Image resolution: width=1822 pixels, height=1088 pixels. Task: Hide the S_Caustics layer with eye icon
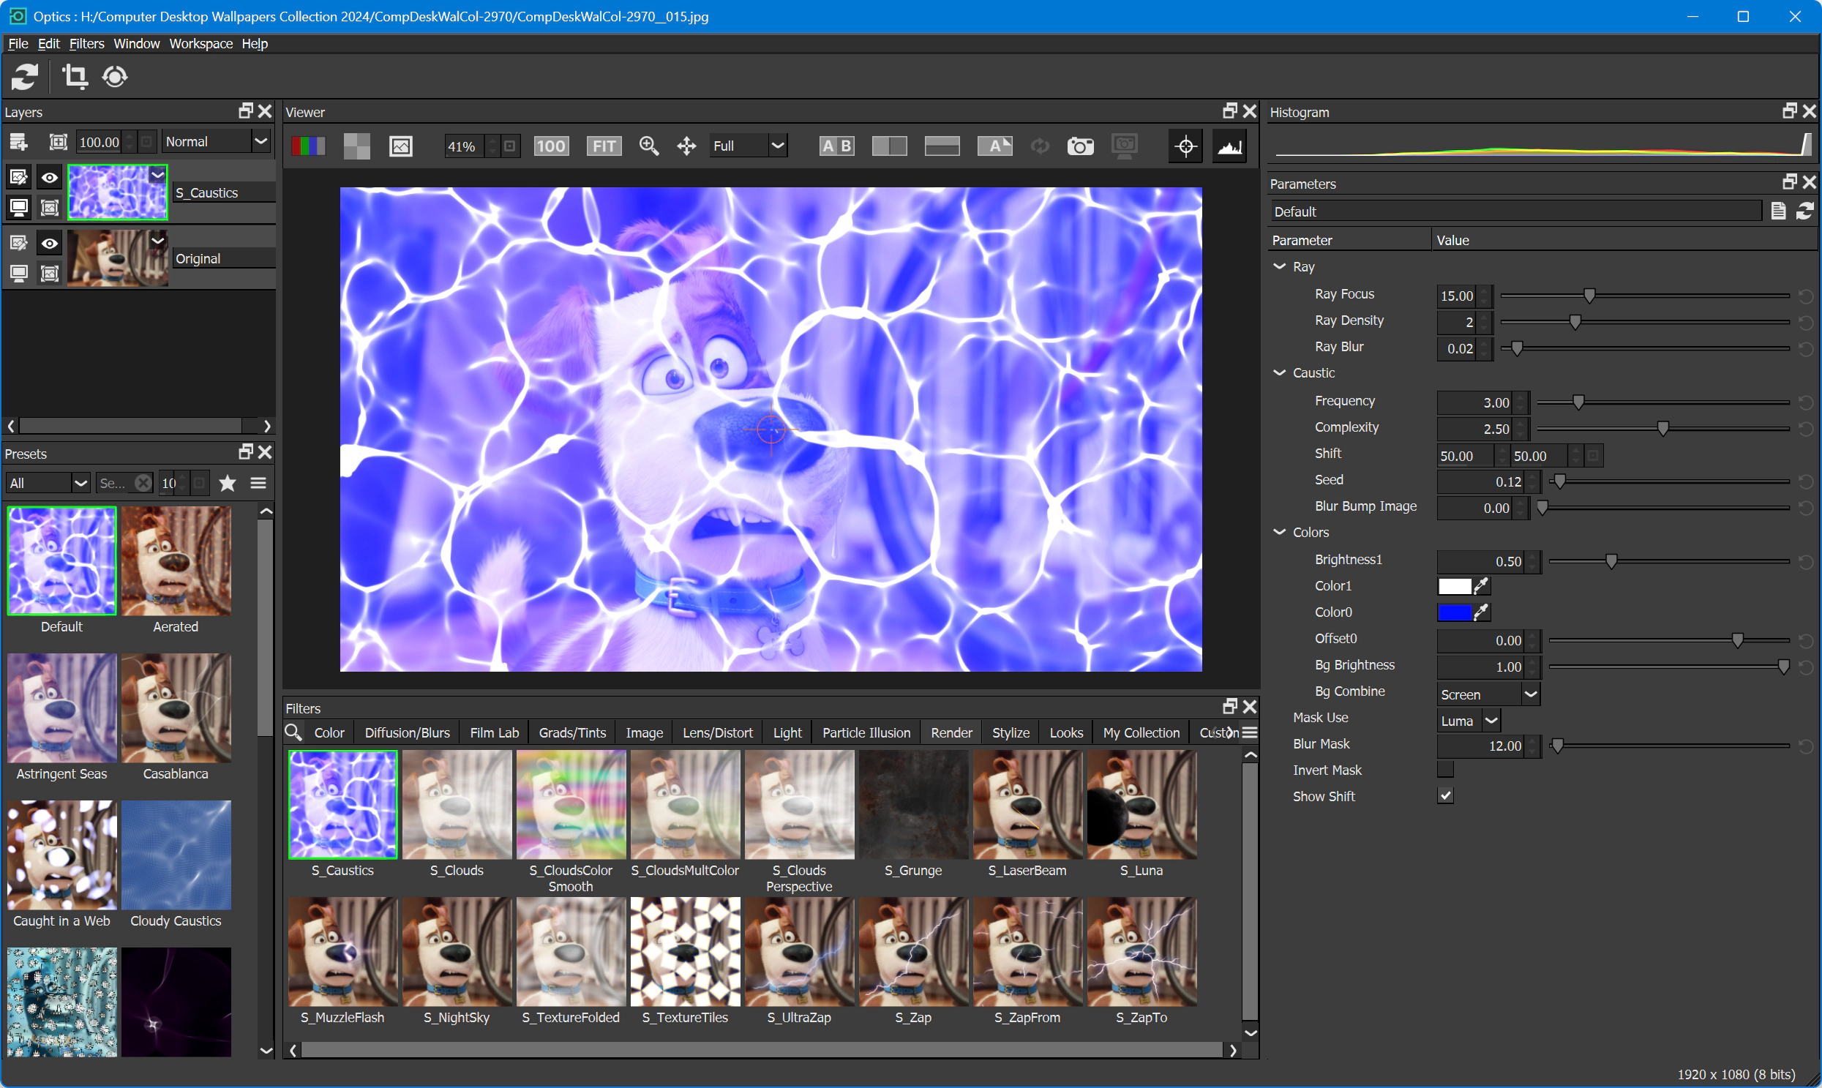click(x=49, y=177)
